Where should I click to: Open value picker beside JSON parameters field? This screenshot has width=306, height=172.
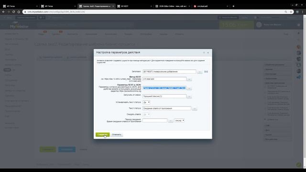189,88
